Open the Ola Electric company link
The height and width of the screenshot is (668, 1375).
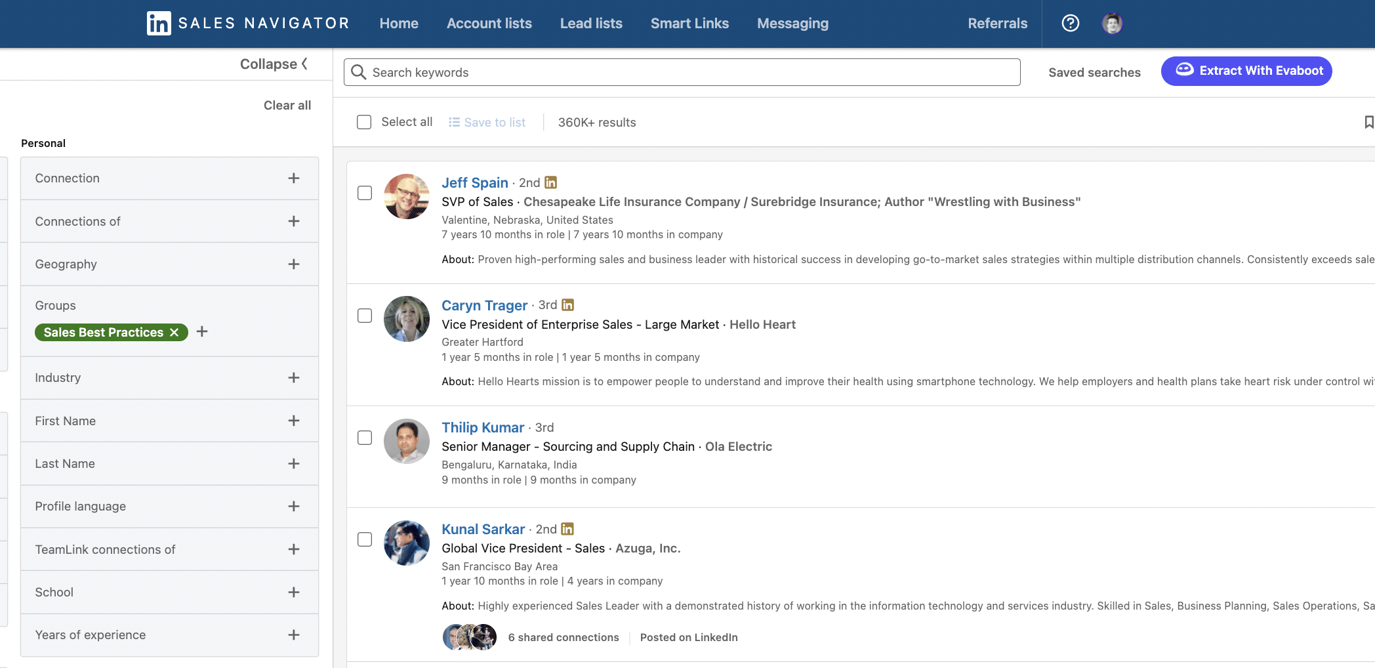tap(739, 447)
